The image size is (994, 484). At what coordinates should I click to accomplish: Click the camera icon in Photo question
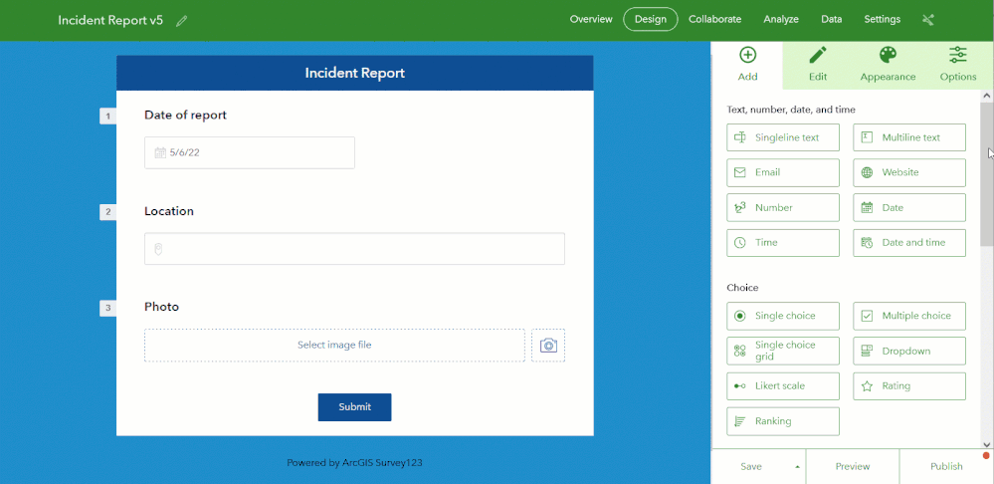point(548,346)
